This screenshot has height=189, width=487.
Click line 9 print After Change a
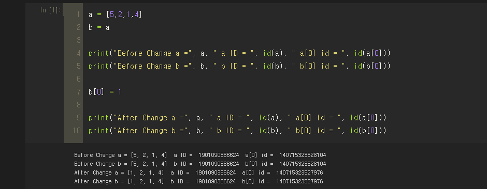[x=237, y=118]
